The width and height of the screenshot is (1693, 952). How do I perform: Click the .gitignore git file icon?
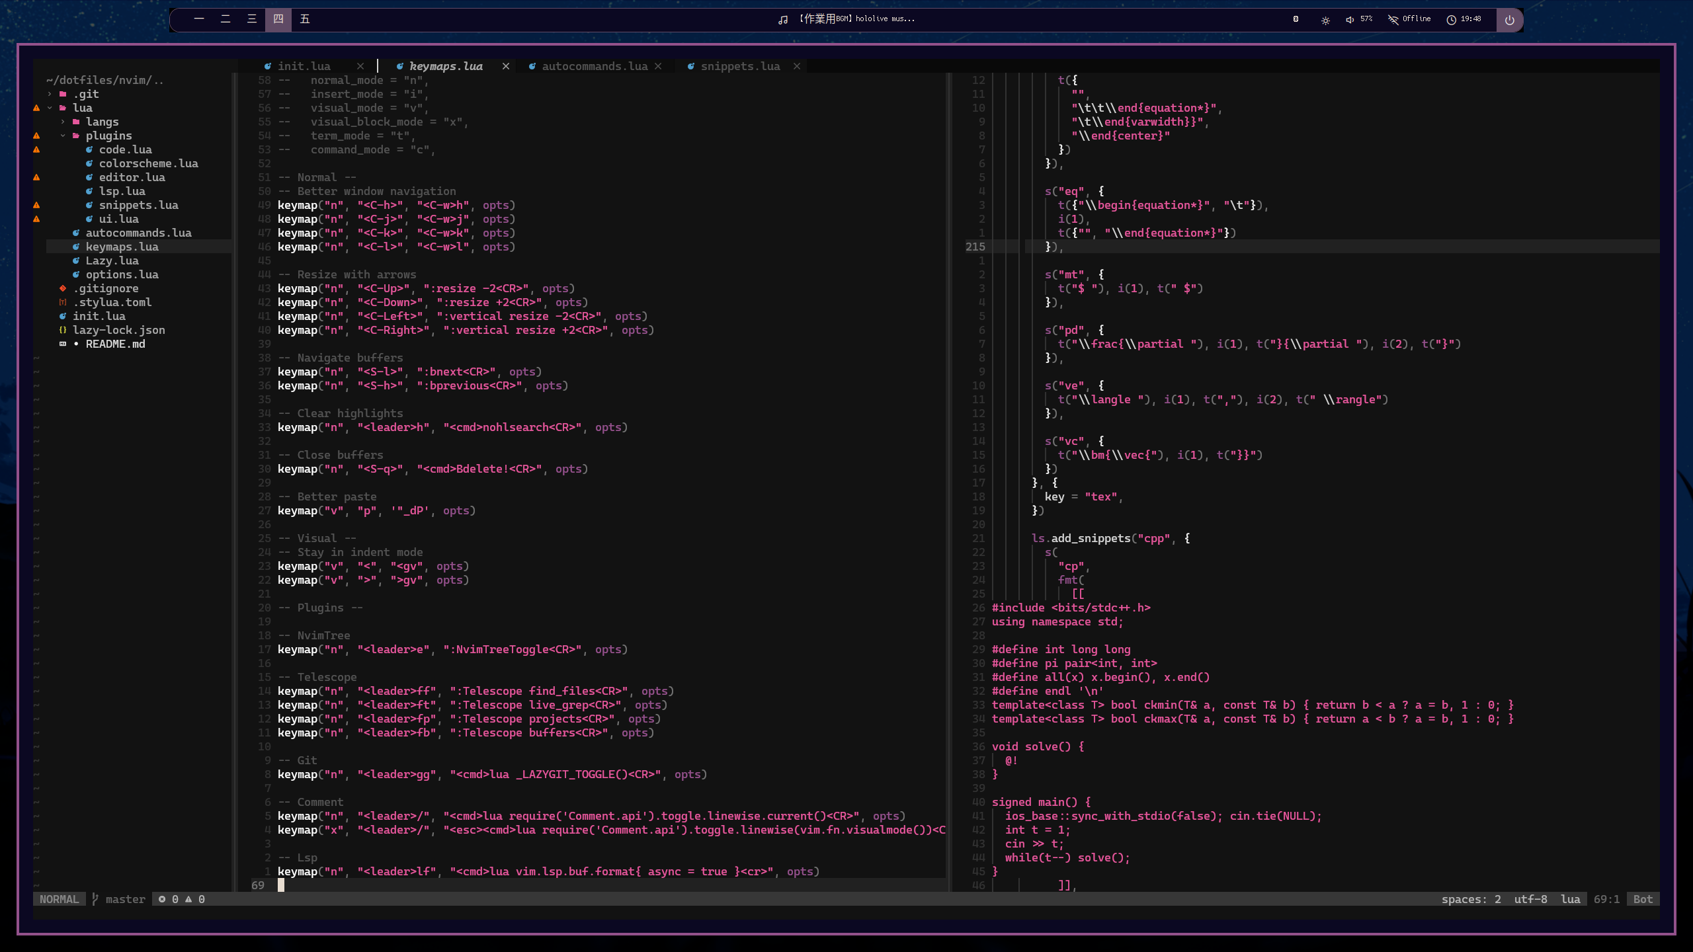(63, 288)
